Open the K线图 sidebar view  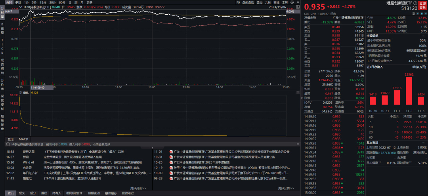tap(2, 29)
